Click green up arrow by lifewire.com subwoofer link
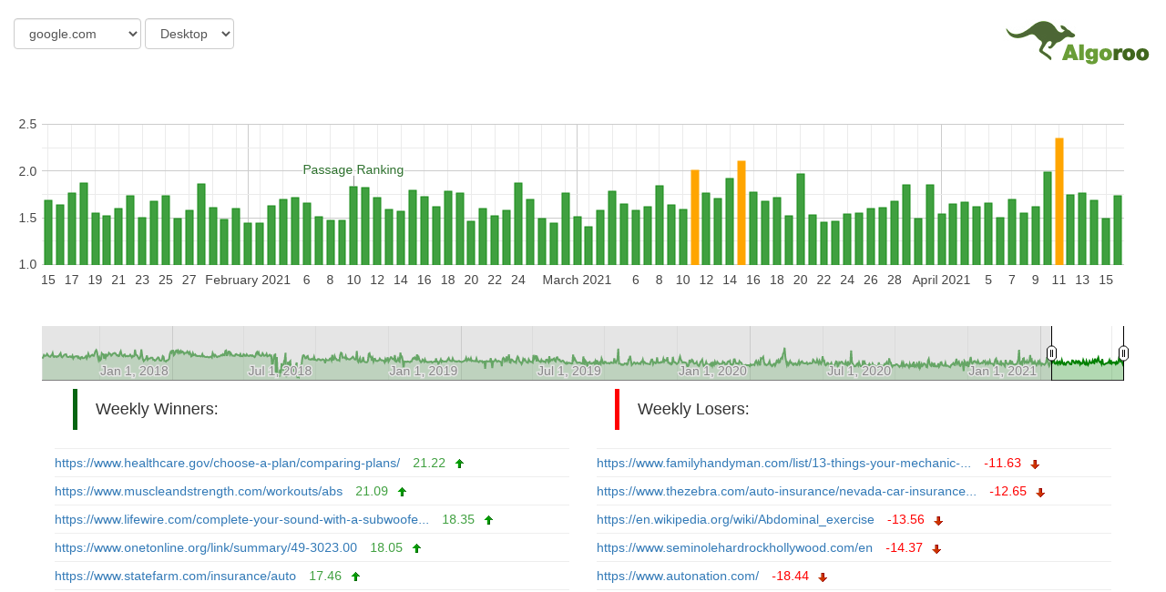The height and width of the screenshot is (592, 1166). [x=488, y=519]
